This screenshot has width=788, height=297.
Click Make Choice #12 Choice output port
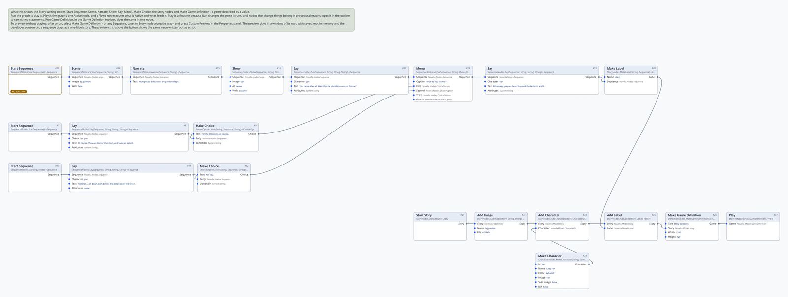(x=251, y=175)
